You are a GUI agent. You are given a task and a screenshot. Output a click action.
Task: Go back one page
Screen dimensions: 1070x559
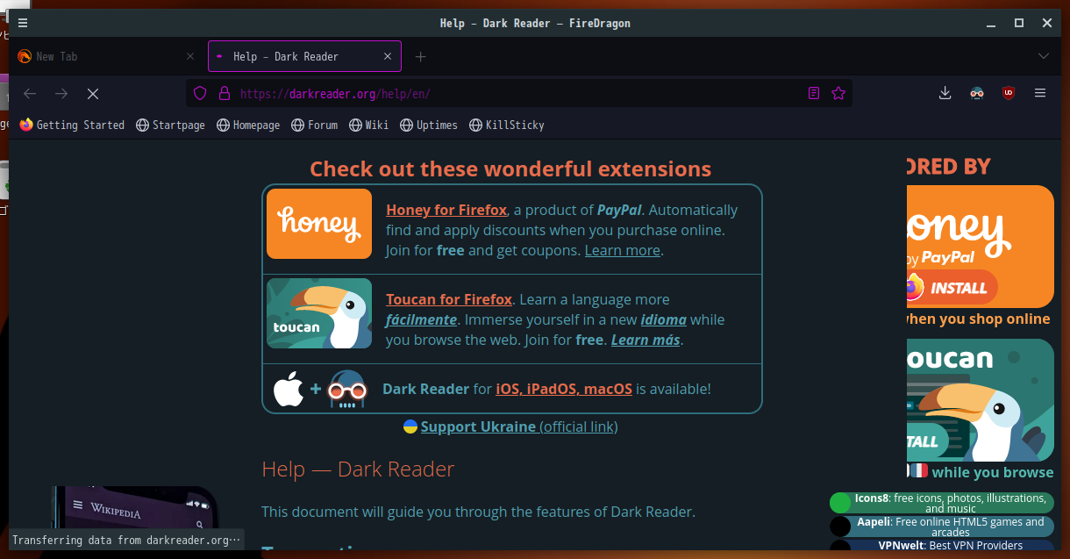[x=30, y=93]
